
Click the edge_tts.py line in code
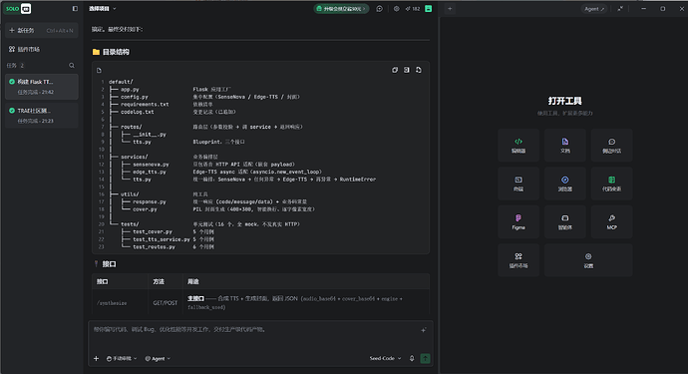click(150, 172)
